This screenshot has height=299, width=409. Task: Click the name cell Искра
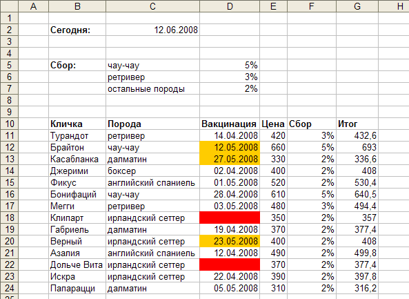77,277
